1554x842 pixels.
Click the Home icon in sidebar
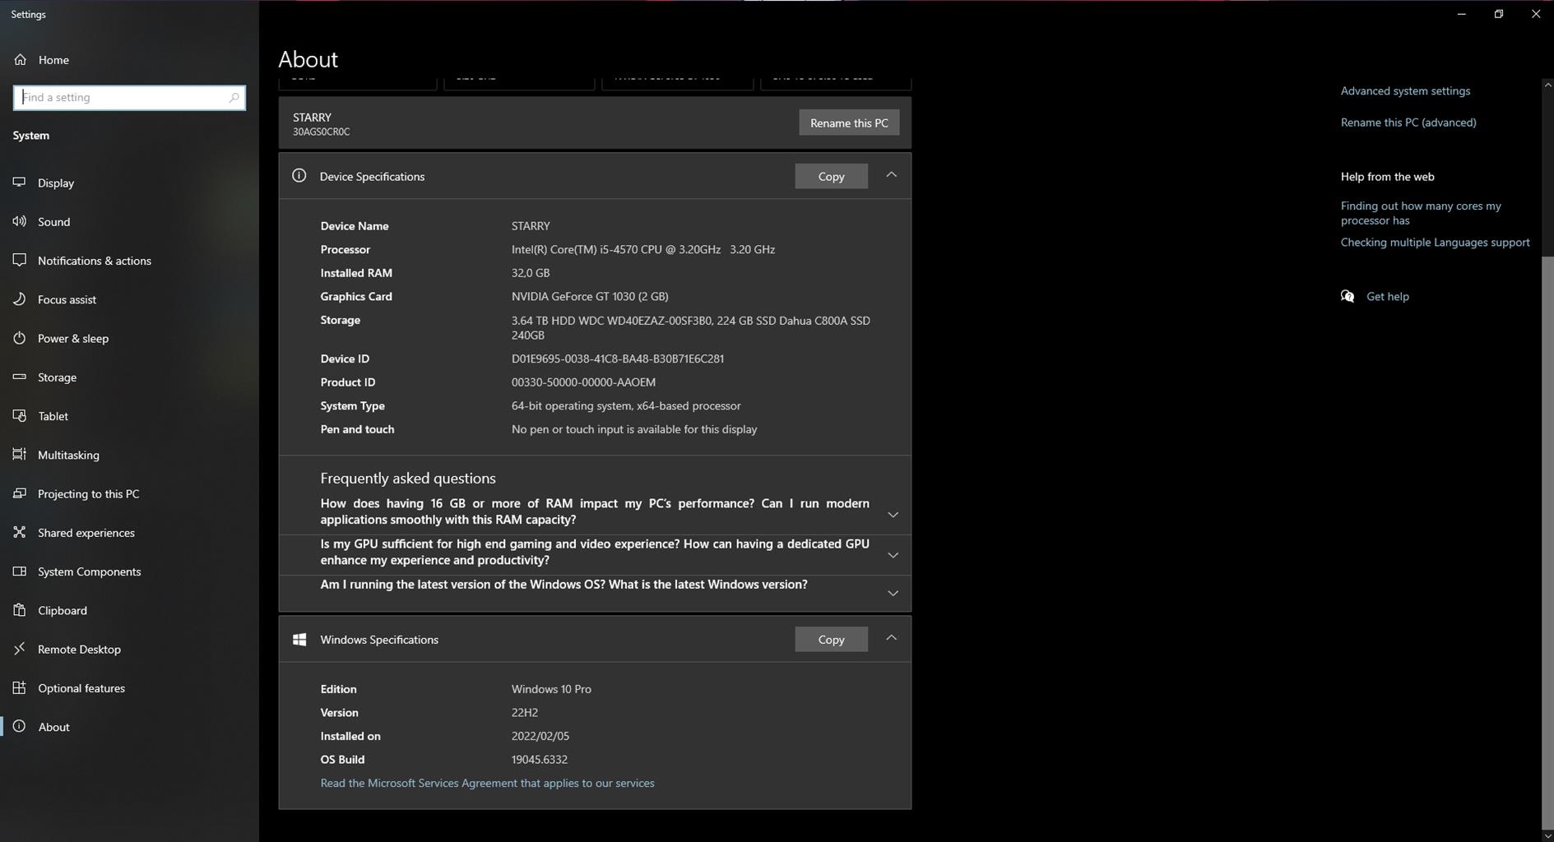[x=20, y=60]
